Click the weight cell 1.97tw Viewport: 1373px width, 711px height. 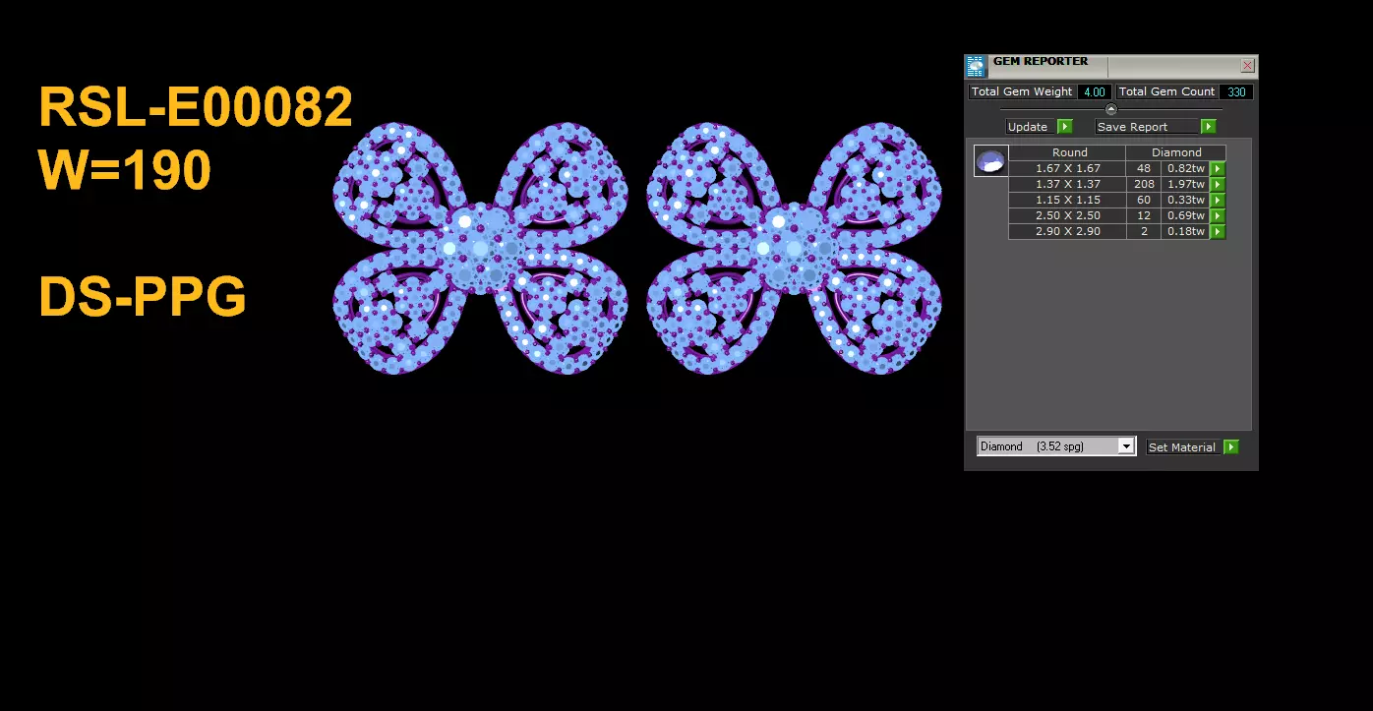(x=1185, y=185)
